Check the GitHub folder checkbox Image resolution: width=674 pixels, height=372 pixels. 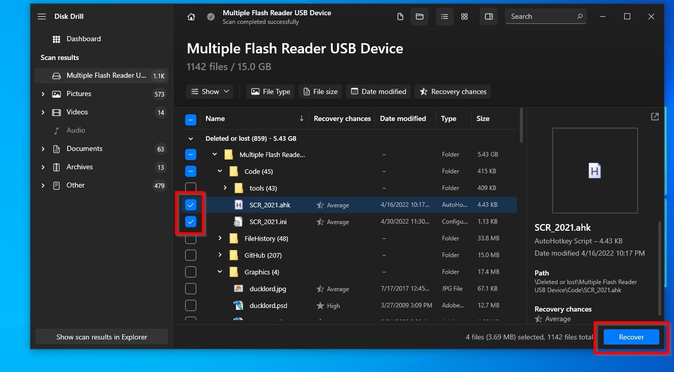coord(190,255)
